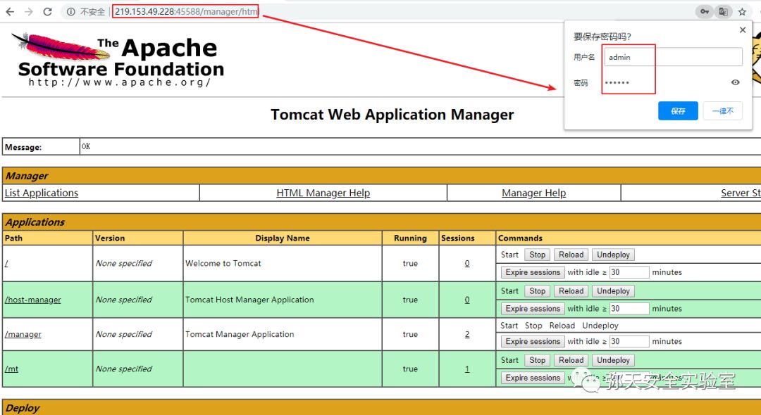Reload the page with the refresh icon
The height and width of the screenshot is (415, 761).
tap(48, 12)
